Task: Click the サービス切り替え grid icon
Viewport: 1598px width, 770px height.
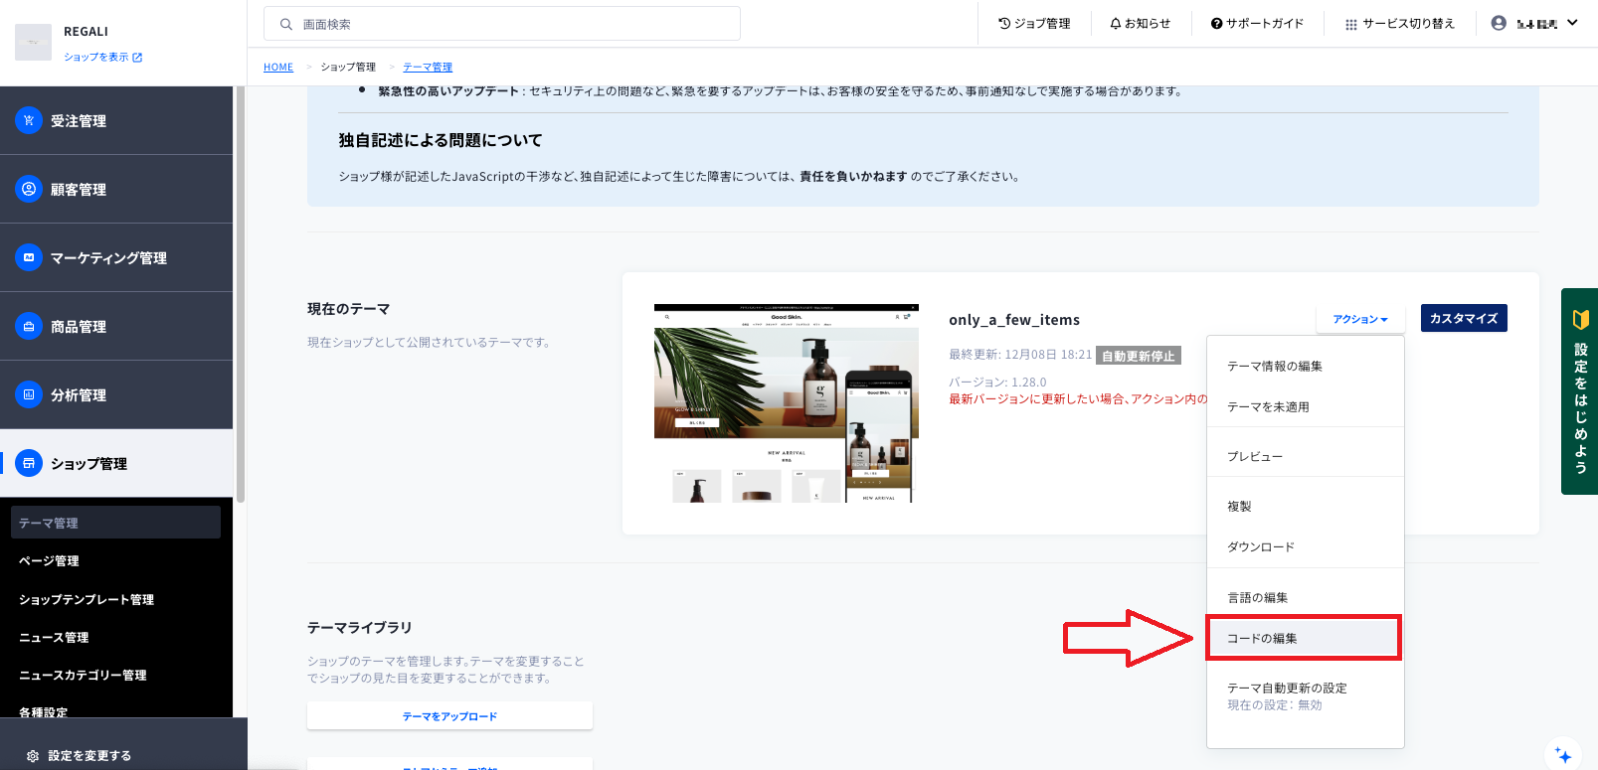Action: click(x=1351, y=24)
